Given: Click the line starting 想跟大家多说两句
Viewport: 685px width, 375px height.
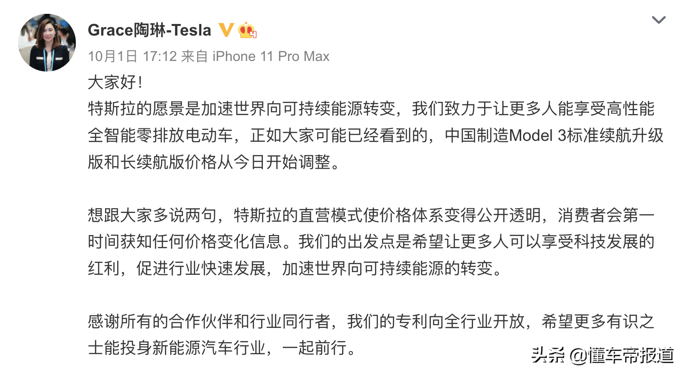Looking at the screenshot, I should pos(371,215).
